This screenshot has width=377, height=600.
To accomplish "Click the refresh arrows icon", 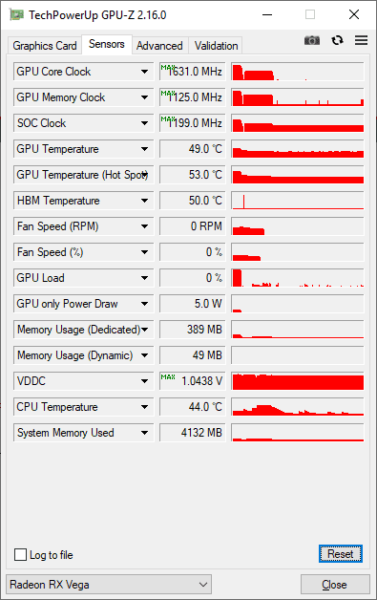I will pos(337,40).
